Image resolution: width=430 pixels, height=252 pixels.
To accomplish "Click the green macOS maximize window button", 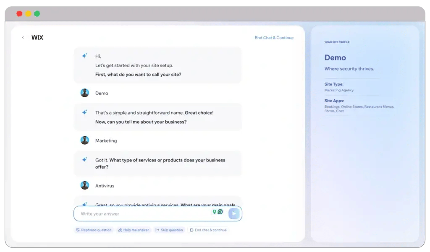I will 37,14.
